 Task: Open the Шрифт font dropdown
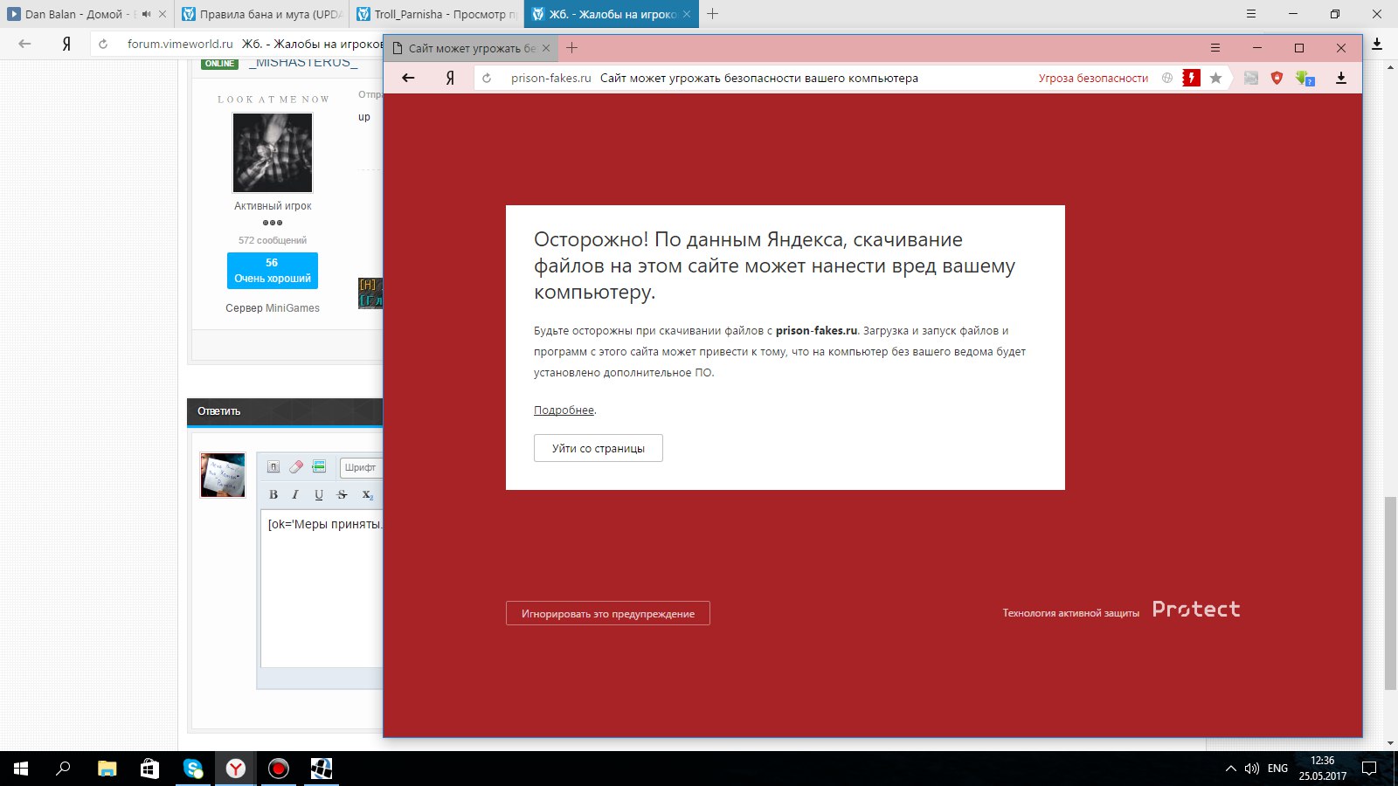[x=360, y=467]
